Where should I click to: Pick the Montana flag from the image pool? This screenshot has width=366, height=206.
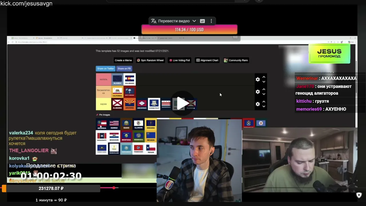[x=126, y=136]
